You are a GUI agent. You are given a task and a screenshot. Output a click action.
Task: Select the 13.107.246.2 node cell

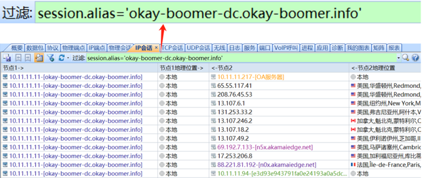click(279, 121)
